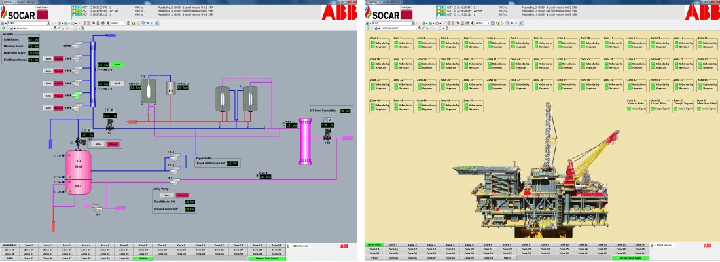The image size is (720, 262).
Task: Click Zona 1 green alarm status indicator
Action: [x=374, y=43]
